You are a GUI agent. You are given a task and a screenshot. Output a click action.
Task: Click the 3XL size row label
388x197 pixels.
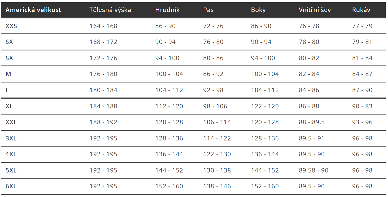click(11, 138)
